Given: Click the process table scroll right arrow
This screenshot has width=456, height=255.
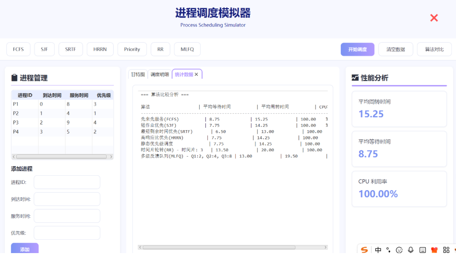Looking at the screenshot, I should point(111,157).
